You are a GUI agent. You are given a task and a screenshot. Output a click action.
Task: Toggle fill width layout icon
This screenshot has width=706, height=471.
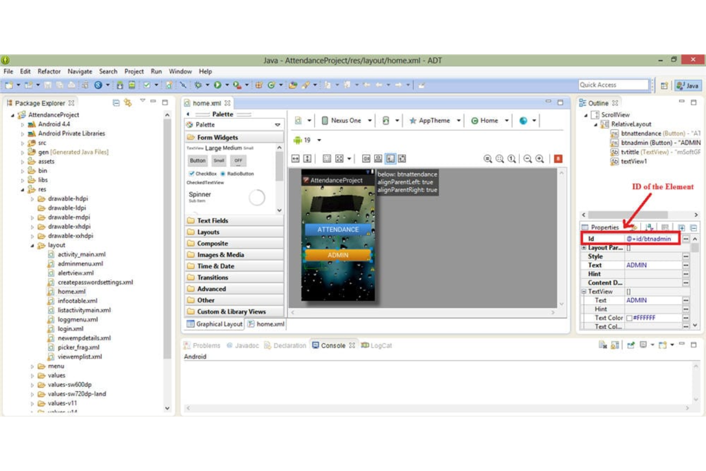(296, 158)
